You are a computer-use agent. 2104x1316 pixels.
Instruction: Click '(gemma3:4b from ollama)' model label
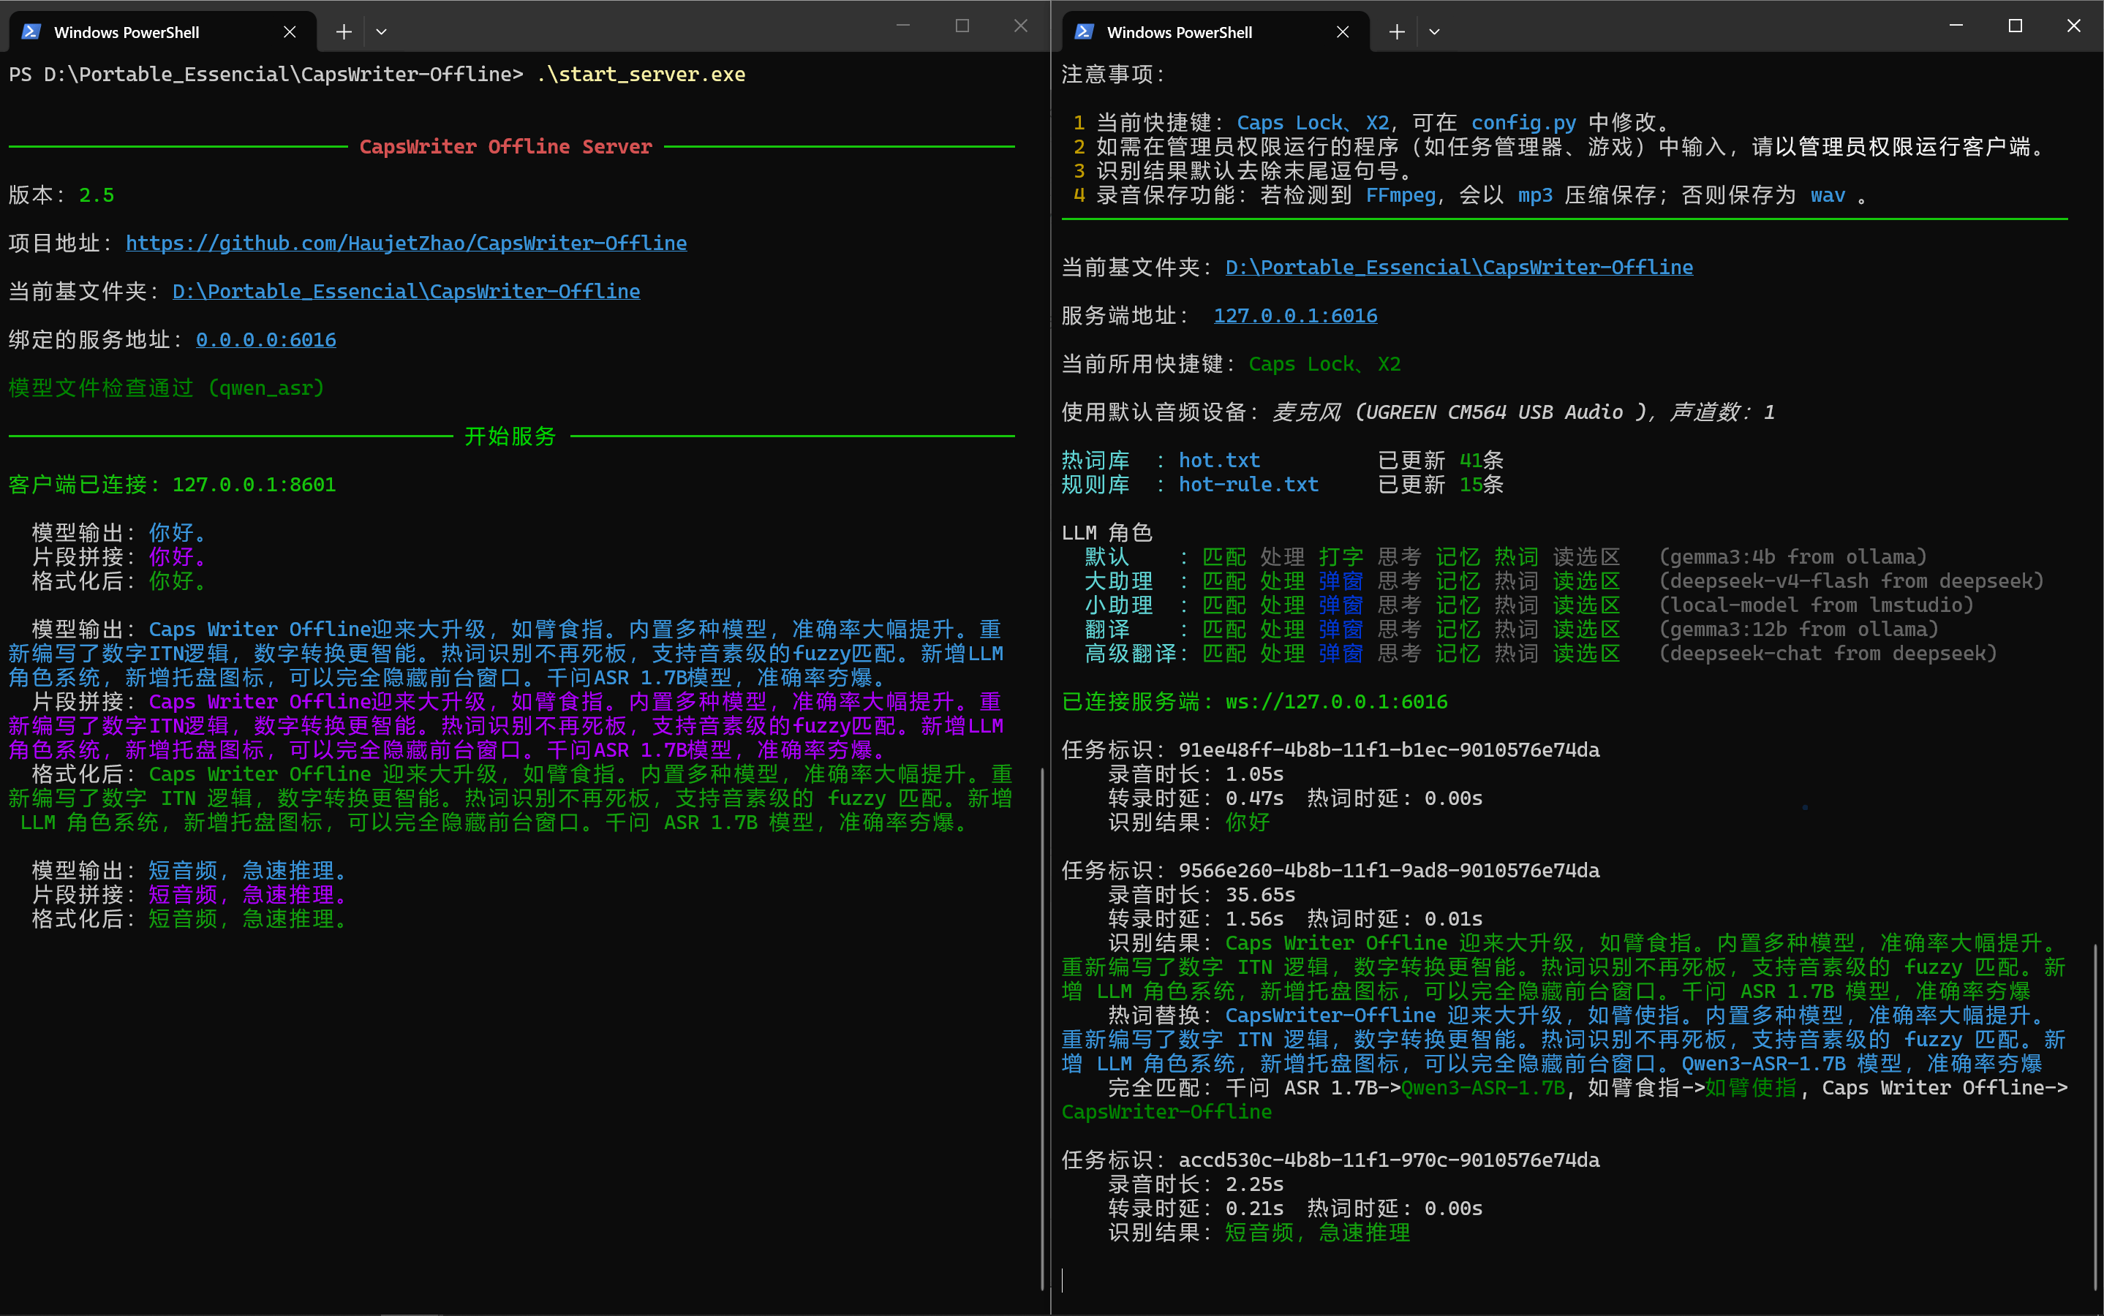1793,557
